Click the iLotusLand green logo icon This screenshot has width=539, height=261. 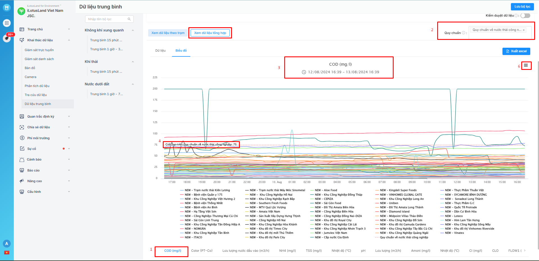click(21, 11)
